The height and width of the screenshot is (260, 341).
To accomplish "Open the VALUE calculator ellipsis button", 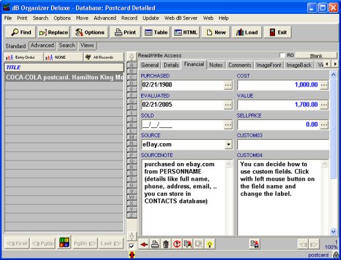I will 324,105.
